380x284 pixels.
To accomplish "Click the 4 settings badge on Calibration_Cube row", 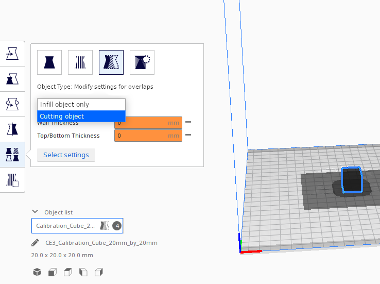I will click(117, 226).
